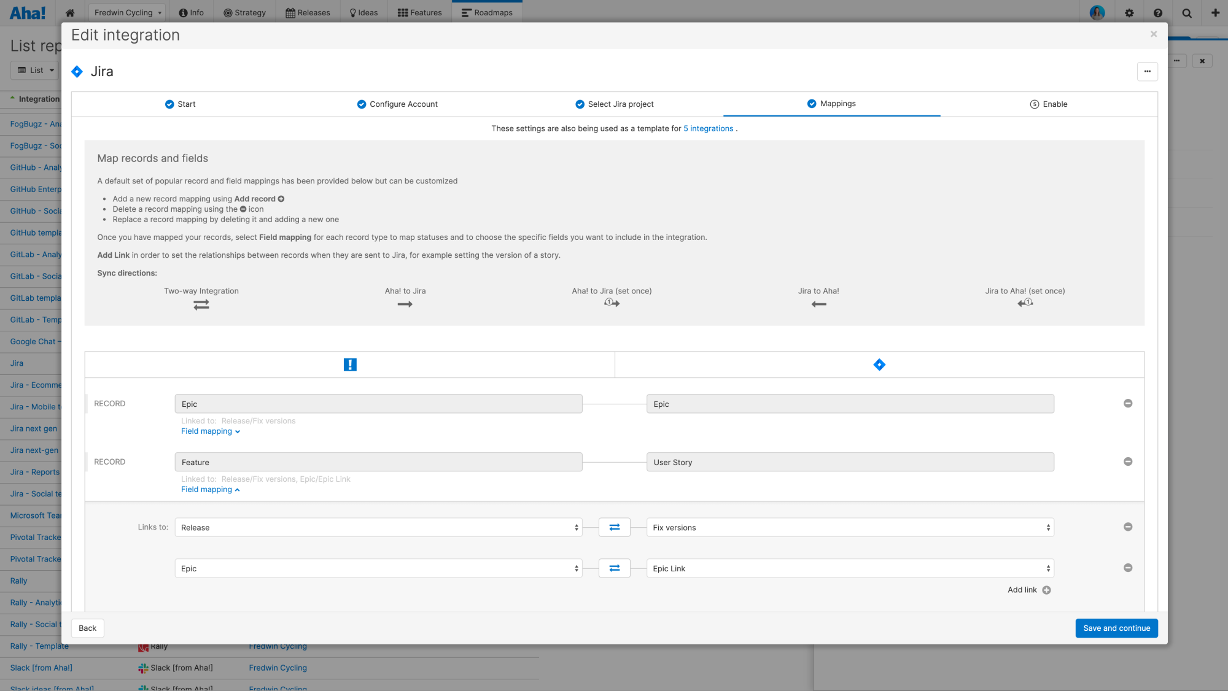Click the Two-way Integration sync icon

pos(200,305)
